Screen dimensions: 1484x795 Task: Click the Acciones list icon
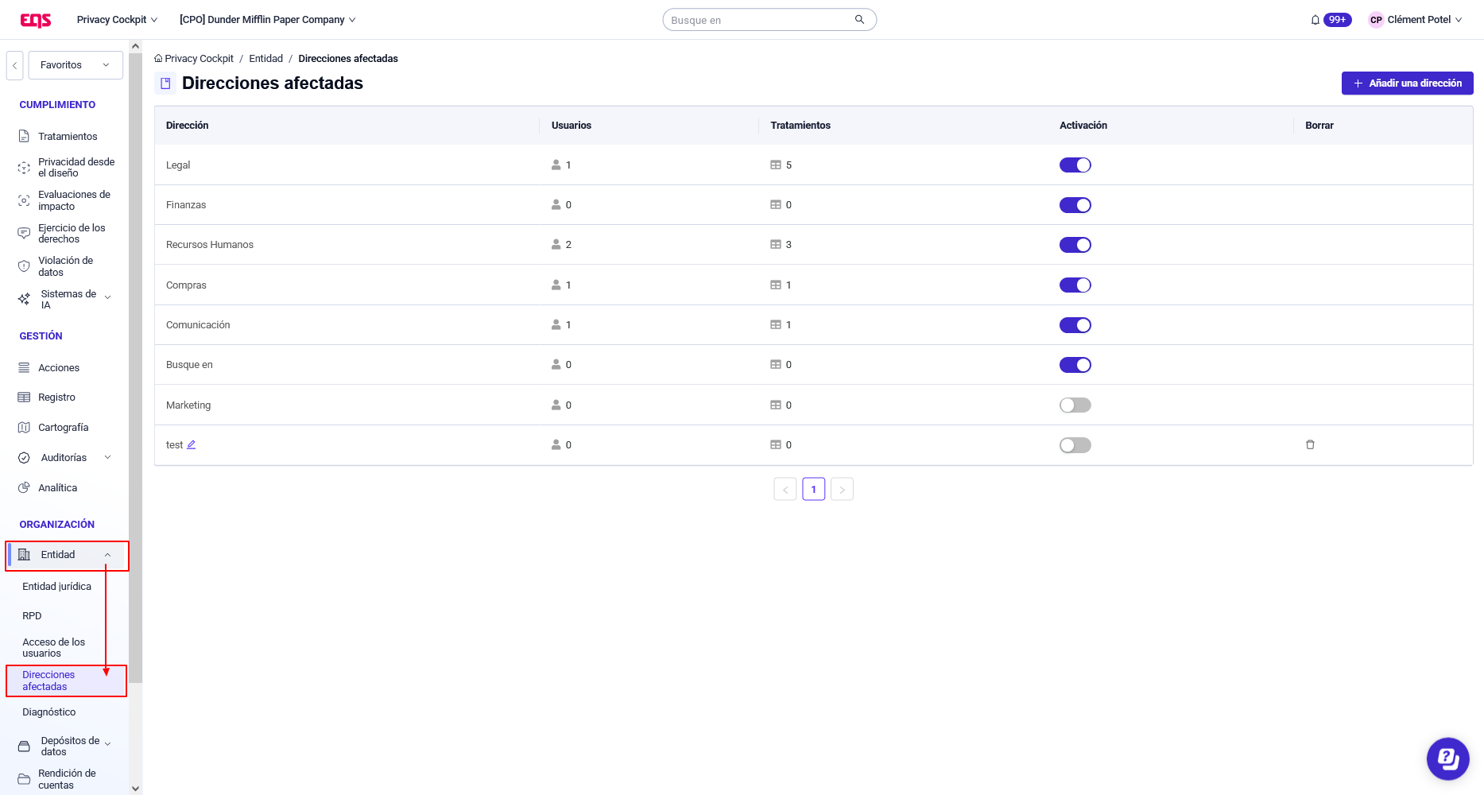[x=24, y=368]
